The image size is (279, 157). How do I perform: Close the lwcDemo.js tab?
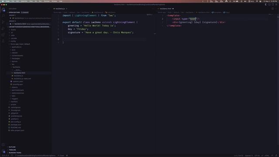67,9
